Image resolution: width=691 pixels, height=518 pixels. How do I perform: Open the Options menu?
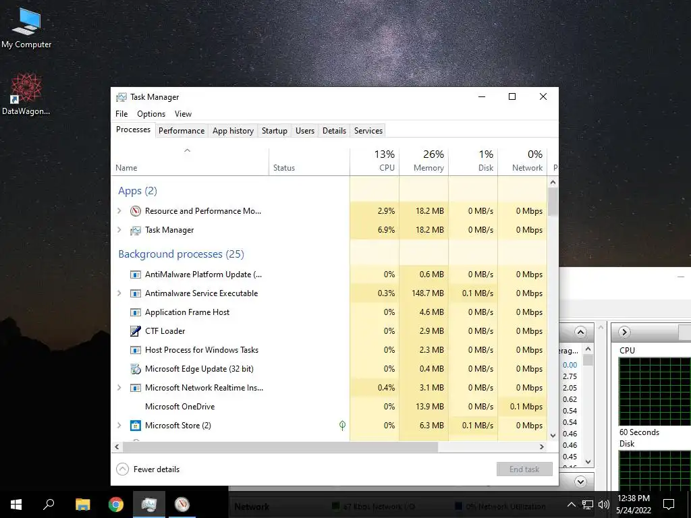pos(151,114)
